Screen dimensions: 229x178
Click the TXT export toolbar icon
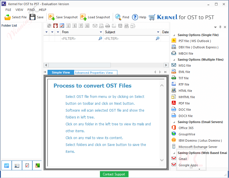[x=108, y=26]
